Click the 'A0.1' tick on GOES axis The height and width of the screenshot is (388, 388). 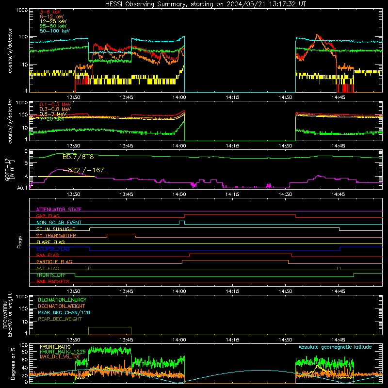click(22, 188)
